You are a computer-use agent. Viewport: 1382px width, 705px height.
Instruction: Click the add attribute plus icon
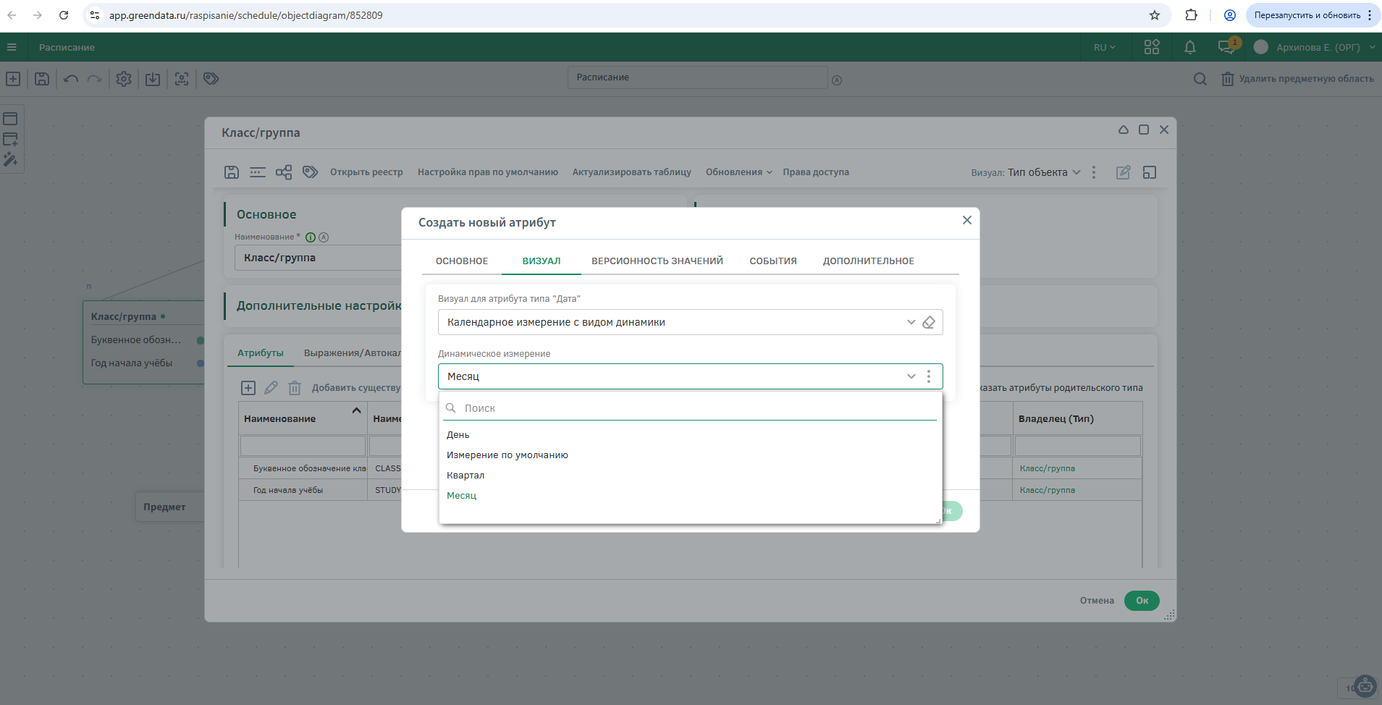(x=248, y=389)
